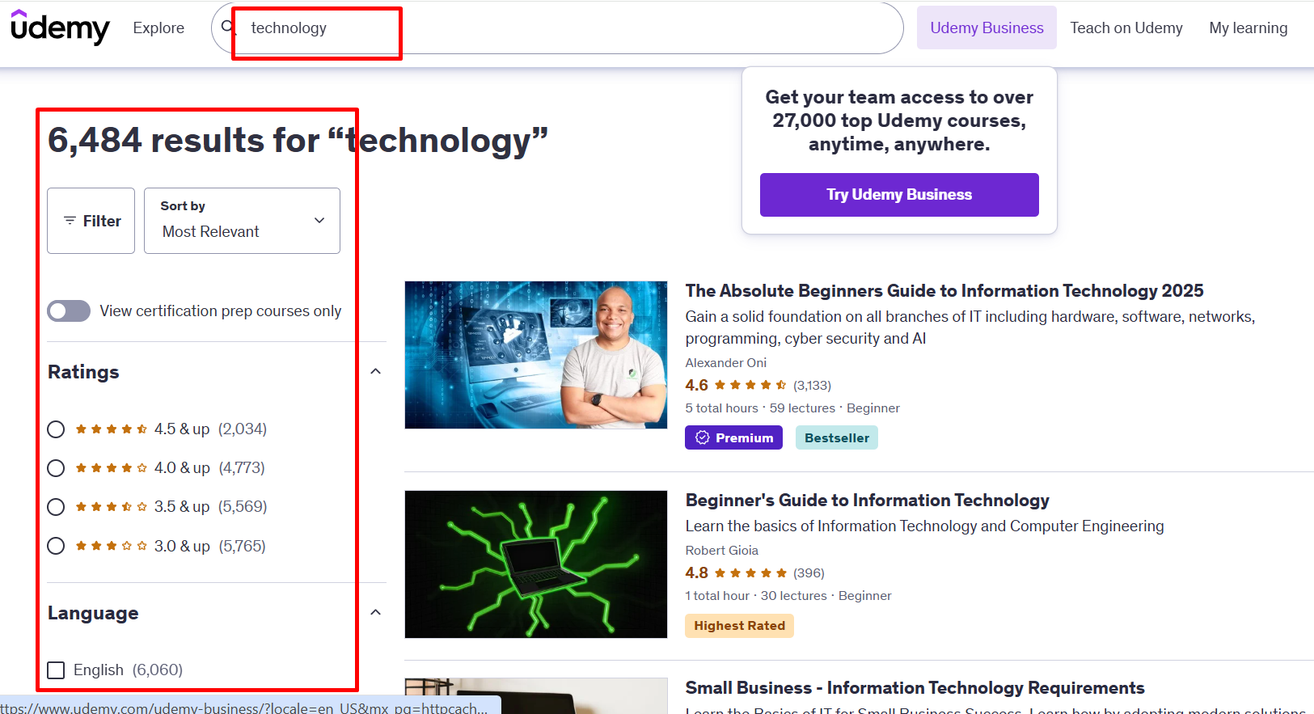Check the English language checkbox
1314x714 pixels.
[x=56, y=670]
